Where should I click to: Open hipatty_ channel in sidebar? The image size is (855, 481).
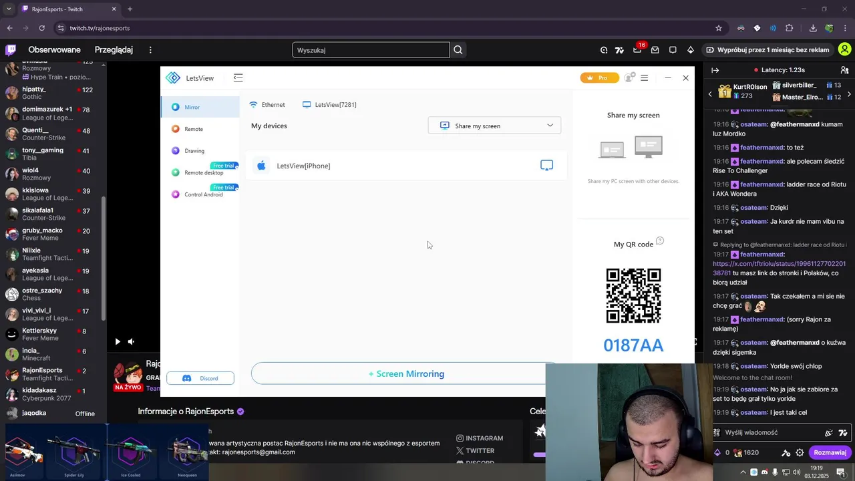[x=53, y=93]
